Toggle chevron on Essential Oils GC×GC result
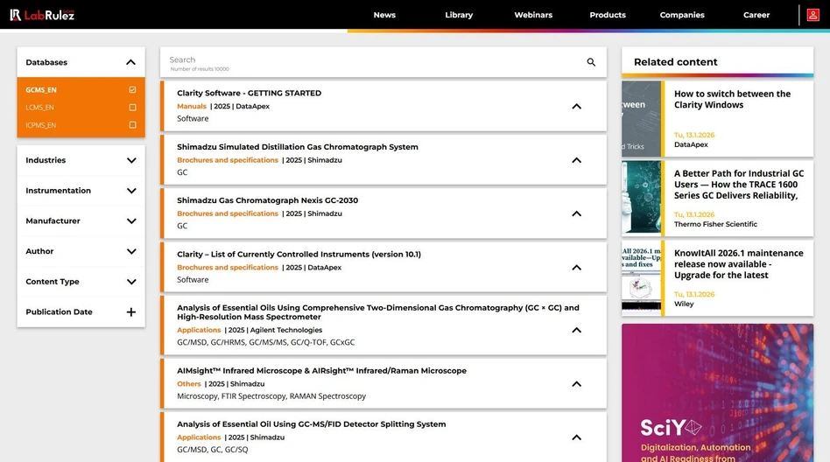The width and height of the screenshot is (830, 462). tap(576, 330)
